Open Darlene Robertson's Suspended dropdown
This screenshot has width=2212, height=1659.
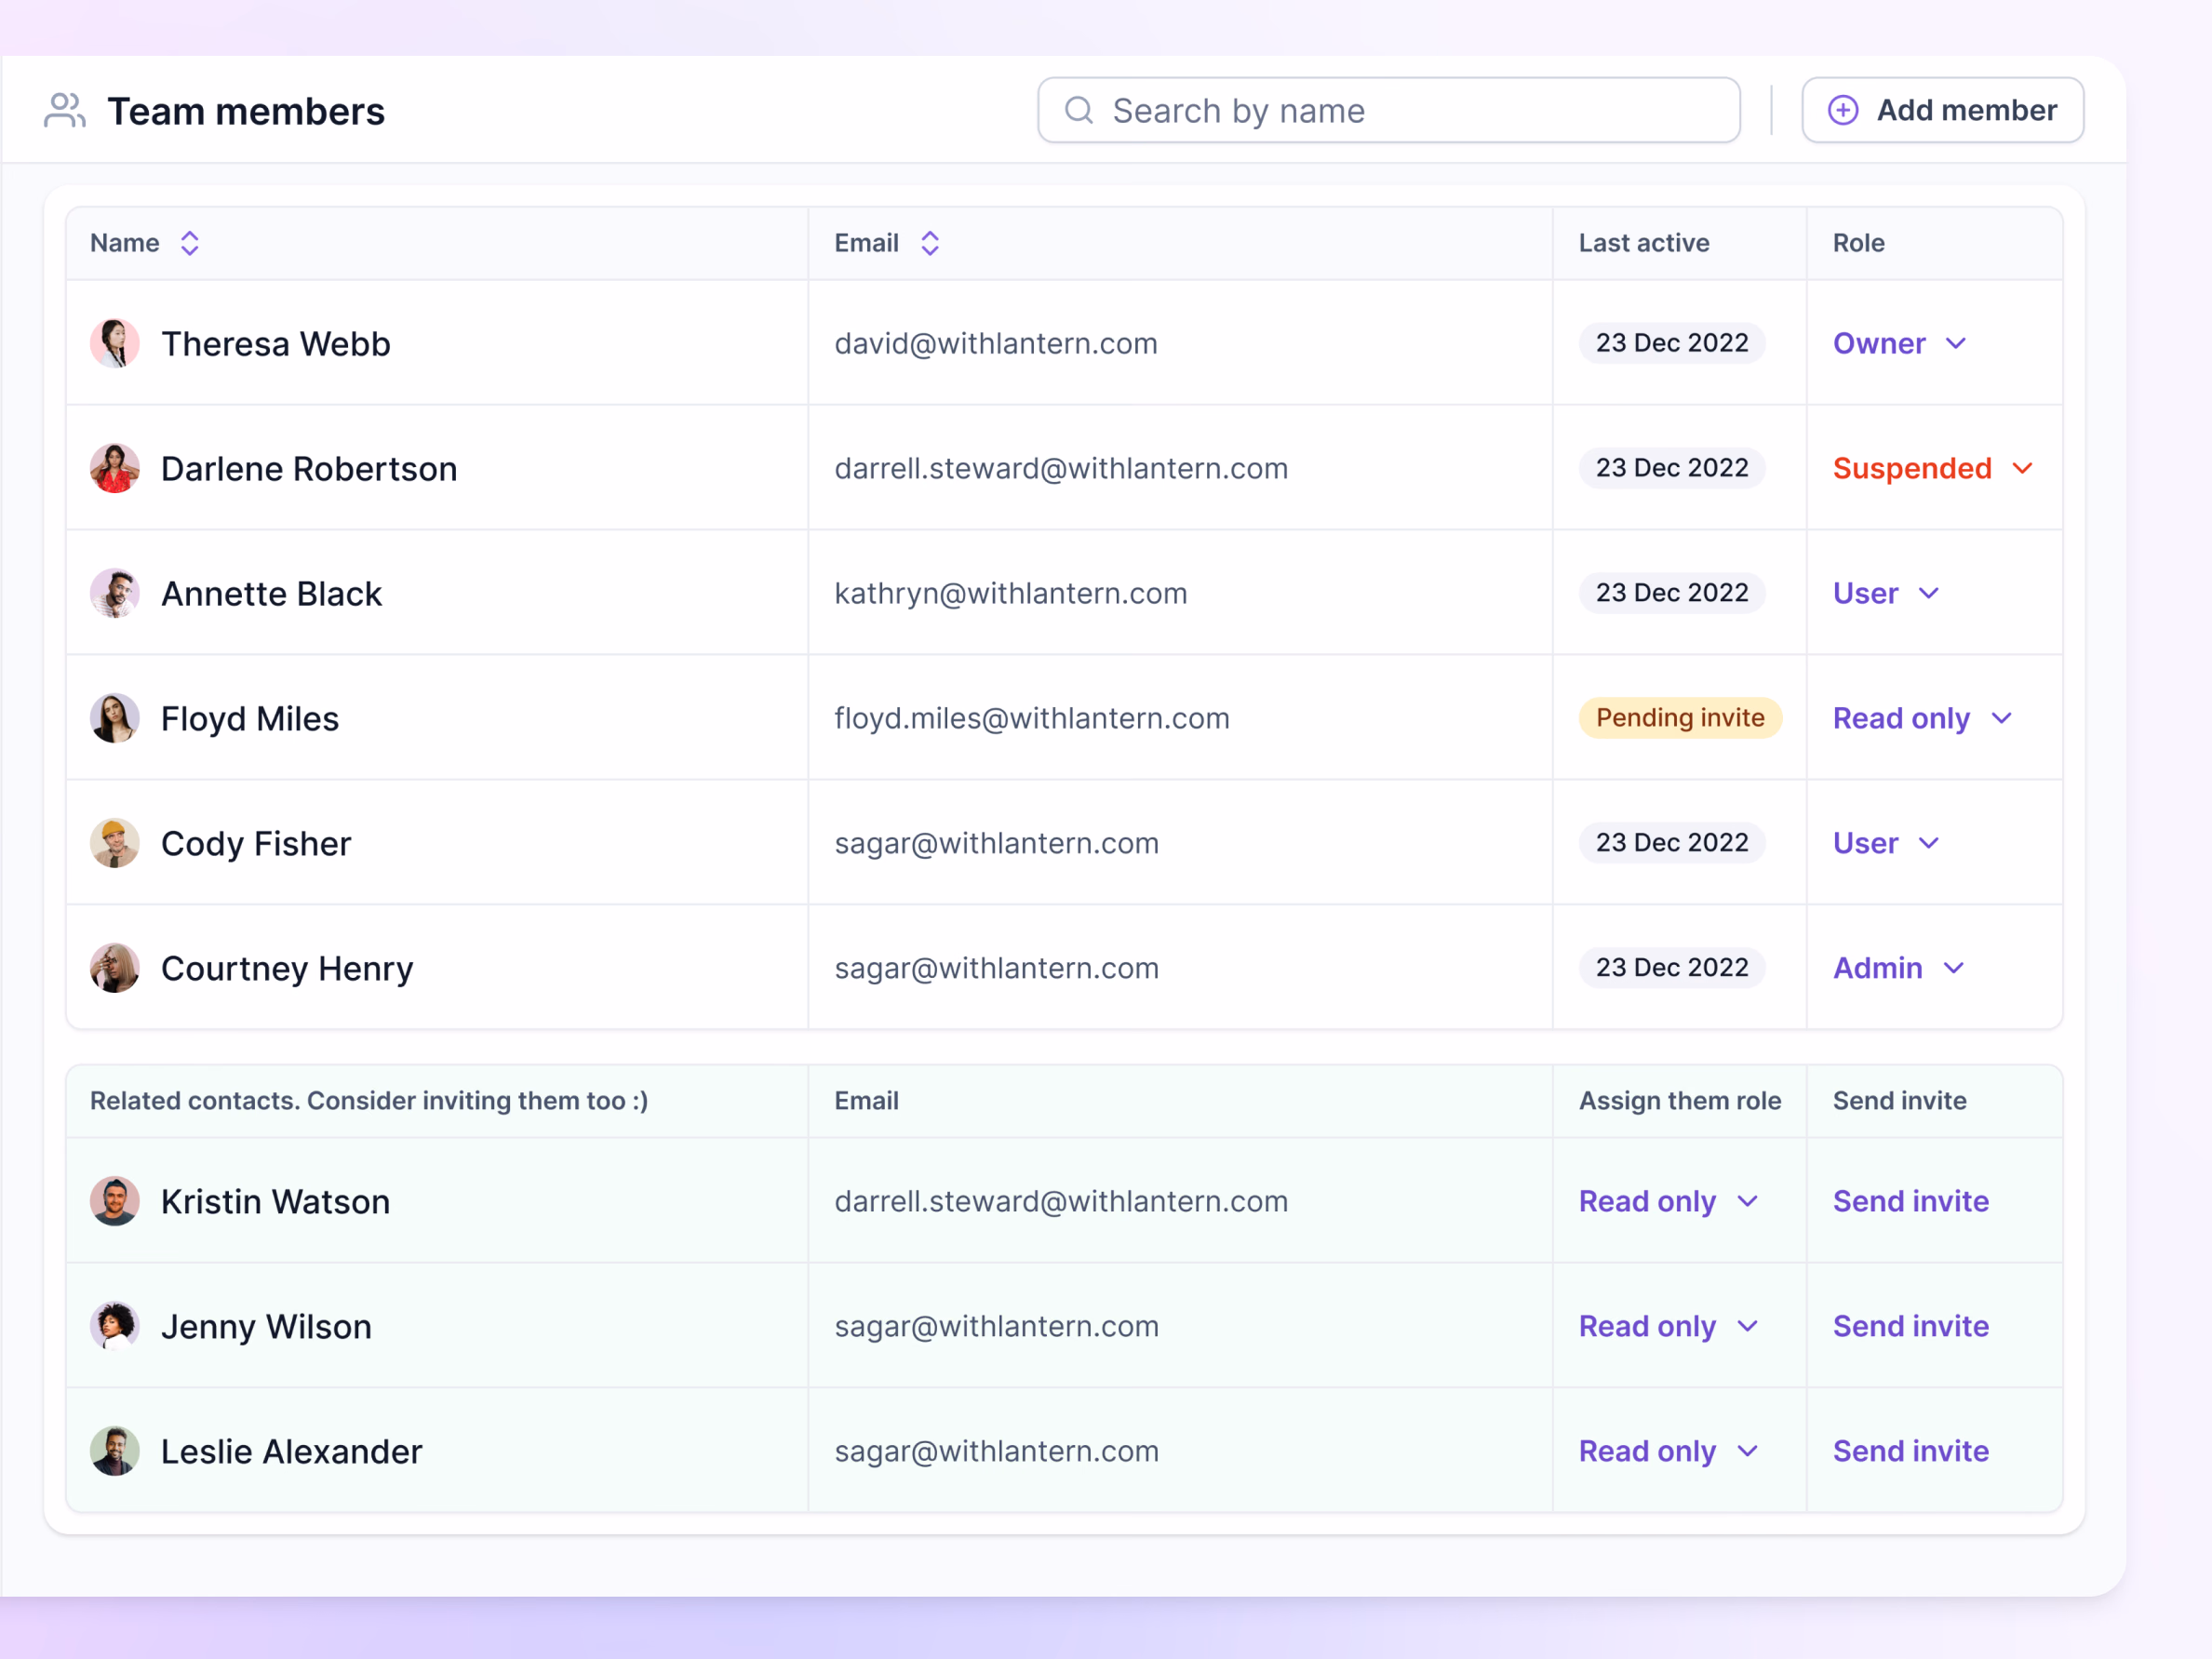(x=1933, y=468)
